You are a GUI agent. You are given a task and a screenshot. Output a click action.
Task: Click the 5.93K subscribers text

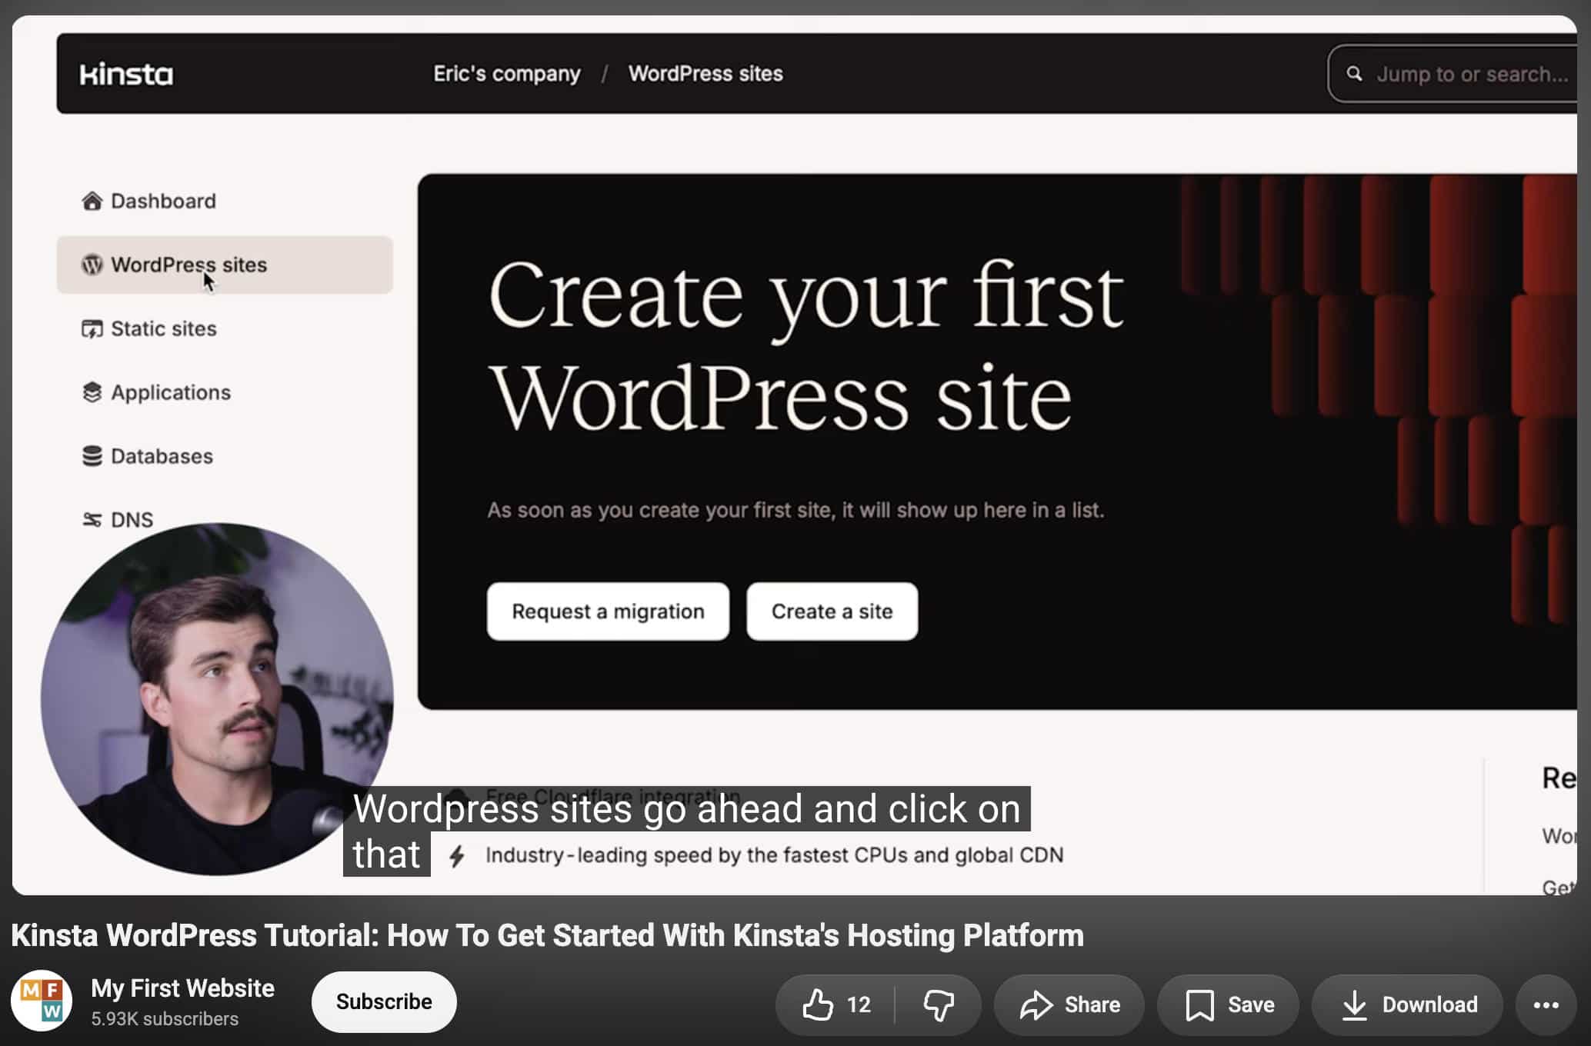click(x=165, y=1019)
